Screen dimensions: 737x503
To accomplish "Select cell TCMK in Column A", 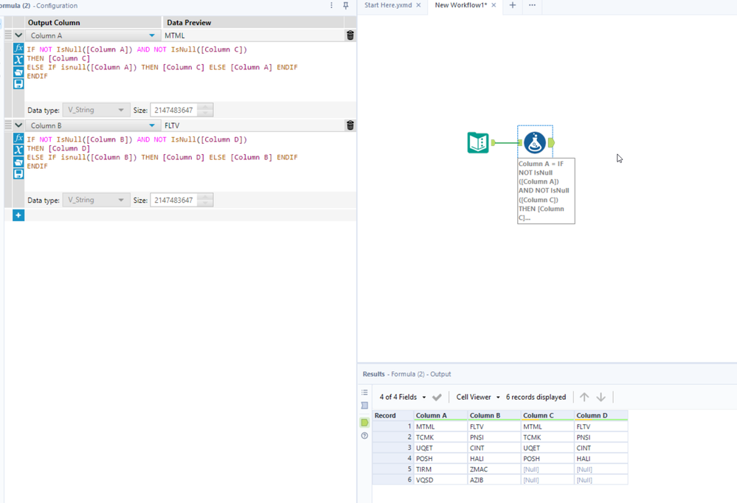I will [x=440, y=437].
